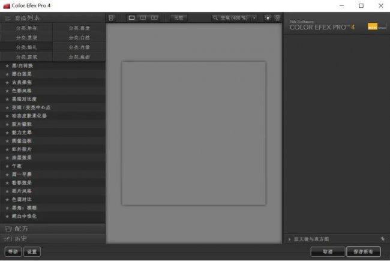Toggle favorite star for 相片风格
The width and height of the screenshot is (390, 261).
click(7, 191)
